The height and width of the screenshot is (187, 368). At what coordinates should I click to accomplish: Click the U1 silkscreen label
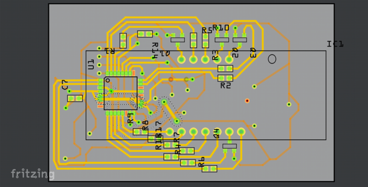(x=91, y=64)
